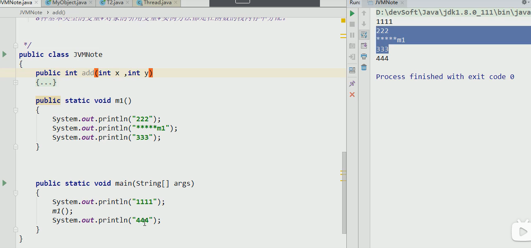Click the "222" string in m1 method

[x=142, y=119]
